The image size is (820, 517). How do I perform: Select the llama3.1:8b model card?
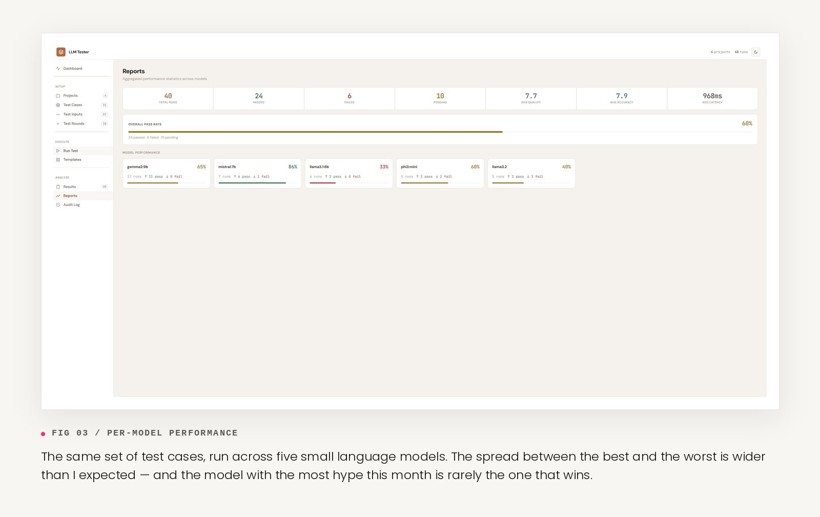pos(349,173)
